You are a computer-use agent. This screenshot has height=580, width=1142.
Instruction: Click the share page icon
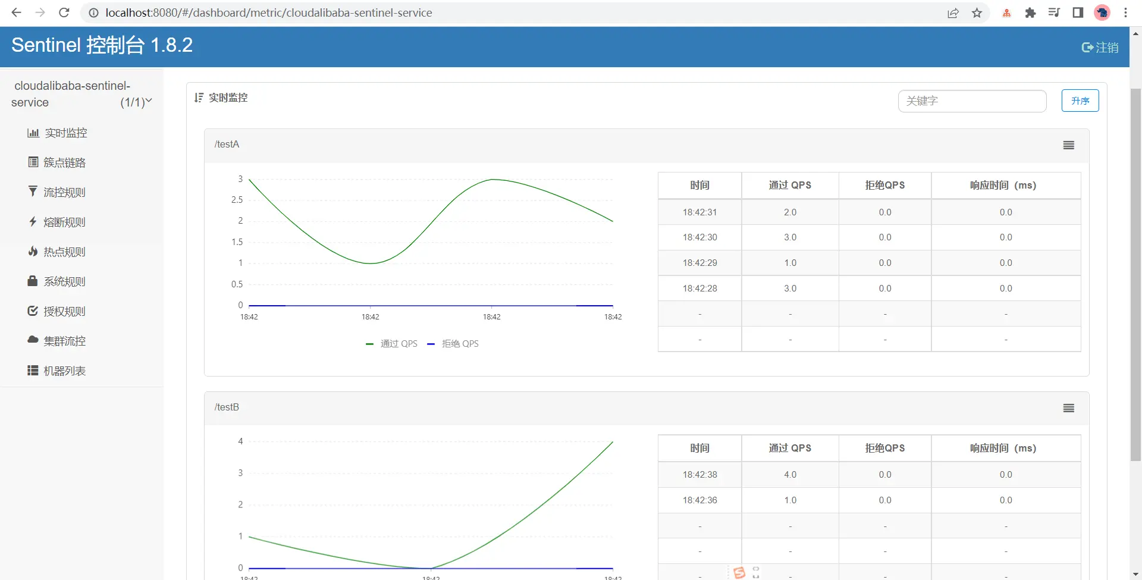[953, 12]
